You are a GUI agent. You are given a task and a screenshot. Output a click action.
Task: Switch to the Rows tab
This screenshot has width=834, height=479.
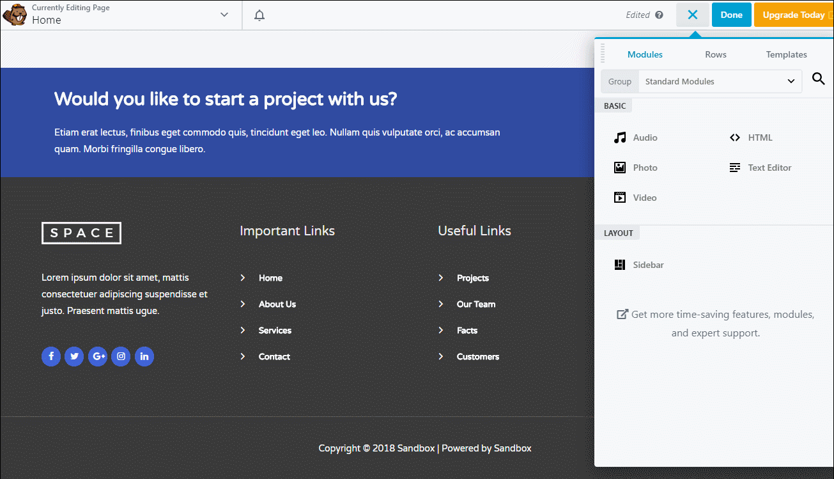click(716, 54)
